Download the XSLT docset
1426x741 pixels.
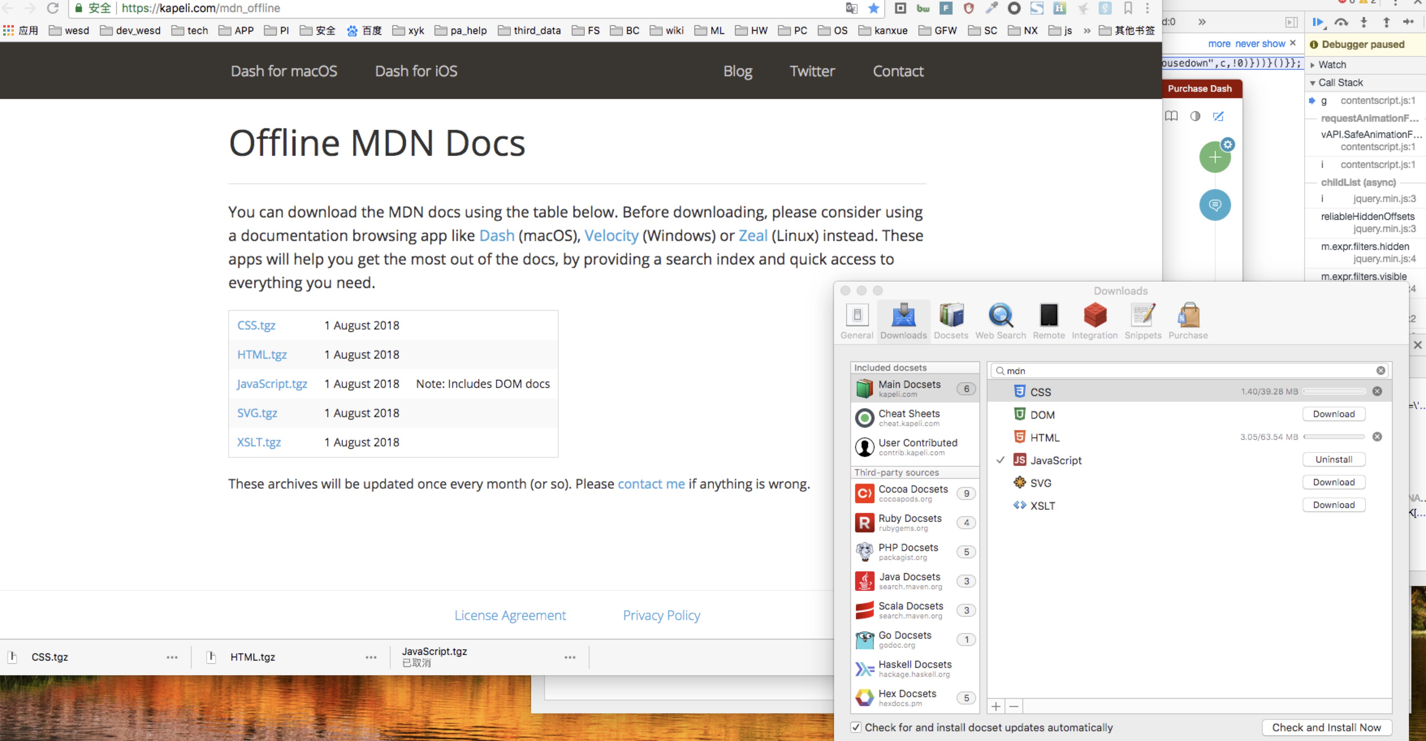pos(1333,505)
